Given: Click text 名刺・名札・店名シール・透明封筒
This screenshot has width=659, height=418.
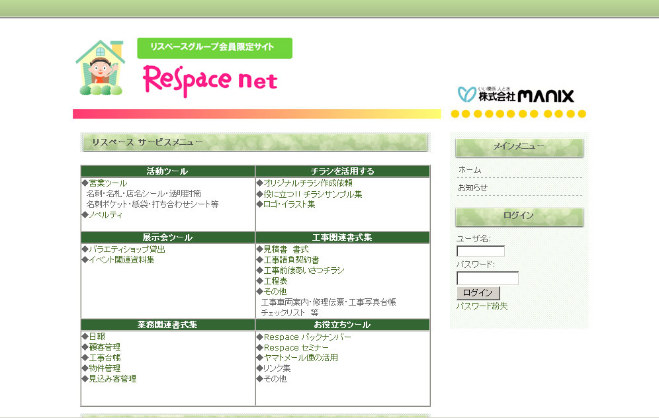Looking at the screenshot, I should pyautogui.click(x=144, y=194).
